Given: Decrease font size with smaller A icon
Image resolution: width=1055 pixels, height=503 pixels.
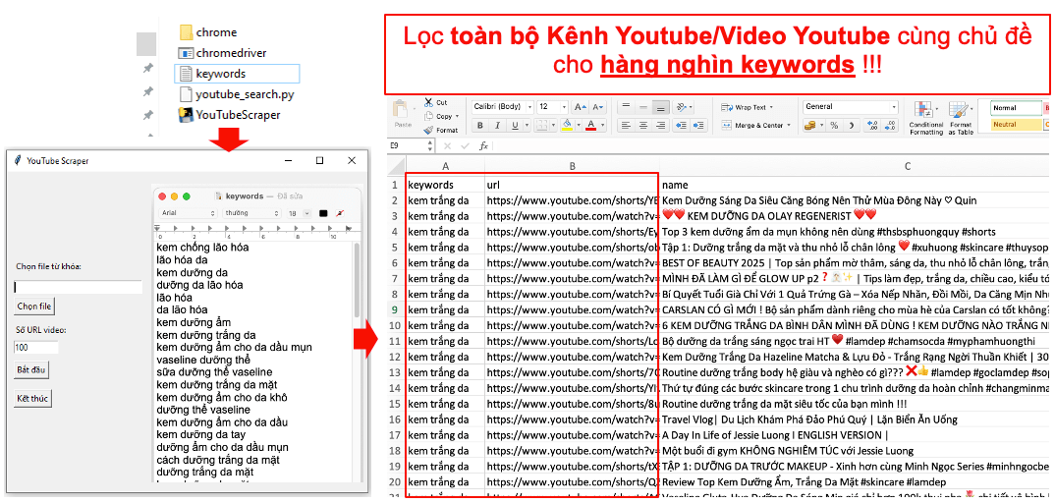Looking at the screenshot, I should pos(597,106).
